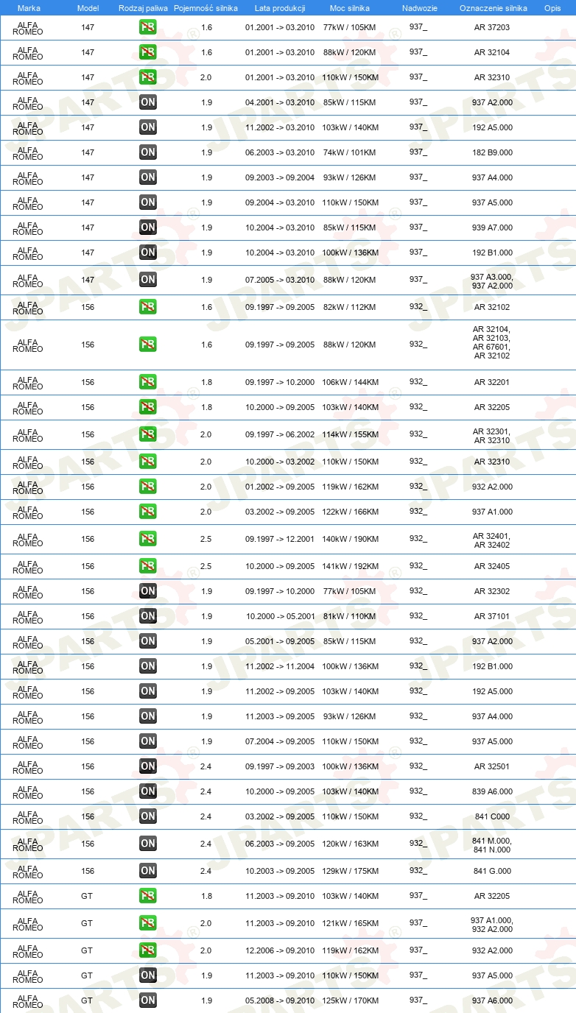This screenshot has height=1013, width=576.
Task: Select production dates 11.2002 -> 11.2004
Action: click(x=280, y=667)
